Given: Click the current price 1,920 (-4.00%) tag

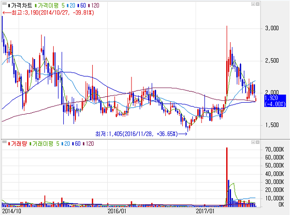Looking at the screenshot, I should [x=275, y=101].
